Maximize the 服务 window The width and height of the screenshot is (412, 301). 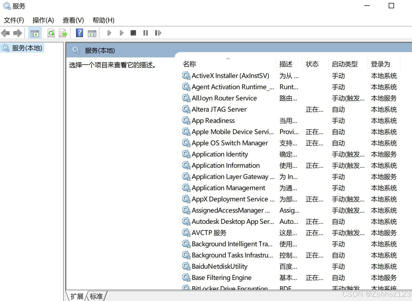point(391,6)
